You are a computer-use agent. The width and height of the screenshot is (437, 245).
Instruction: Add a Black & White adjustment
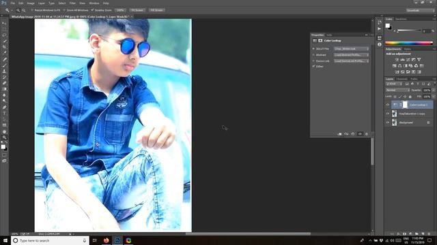pos(405,66)
